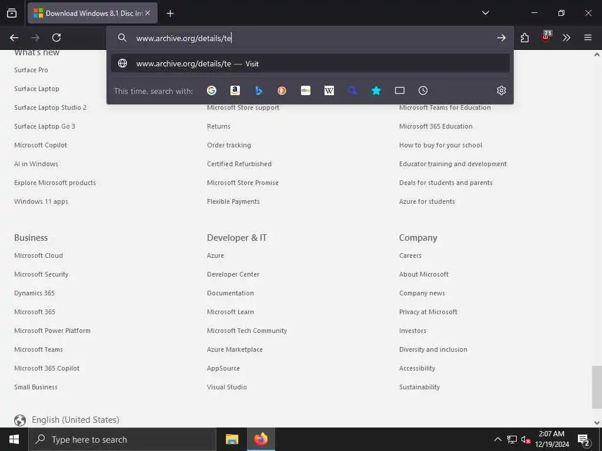Screen dimensions: 602x451
Task: Click taskbar Type here to search box
Action: click(122, 439)
